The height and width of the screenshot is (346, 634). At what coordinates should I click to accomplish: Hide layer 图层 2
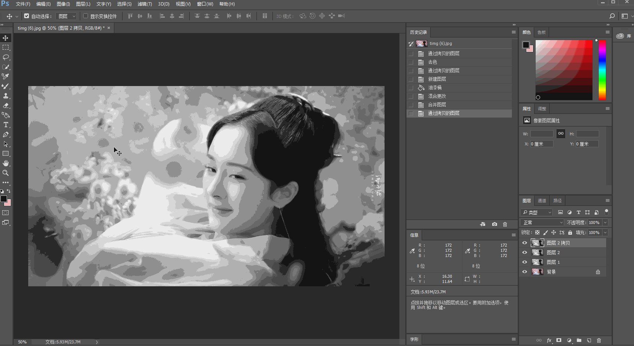(x=524, y=253)
